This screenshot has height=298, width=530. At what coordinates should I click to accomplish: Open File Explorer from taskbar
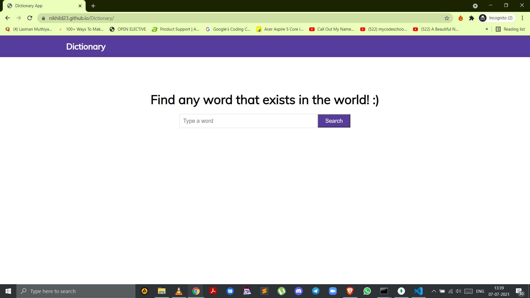coord(161,291)
